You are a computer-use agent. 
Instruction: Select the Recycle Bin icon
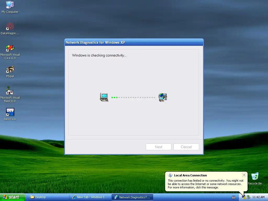(255, 178)
